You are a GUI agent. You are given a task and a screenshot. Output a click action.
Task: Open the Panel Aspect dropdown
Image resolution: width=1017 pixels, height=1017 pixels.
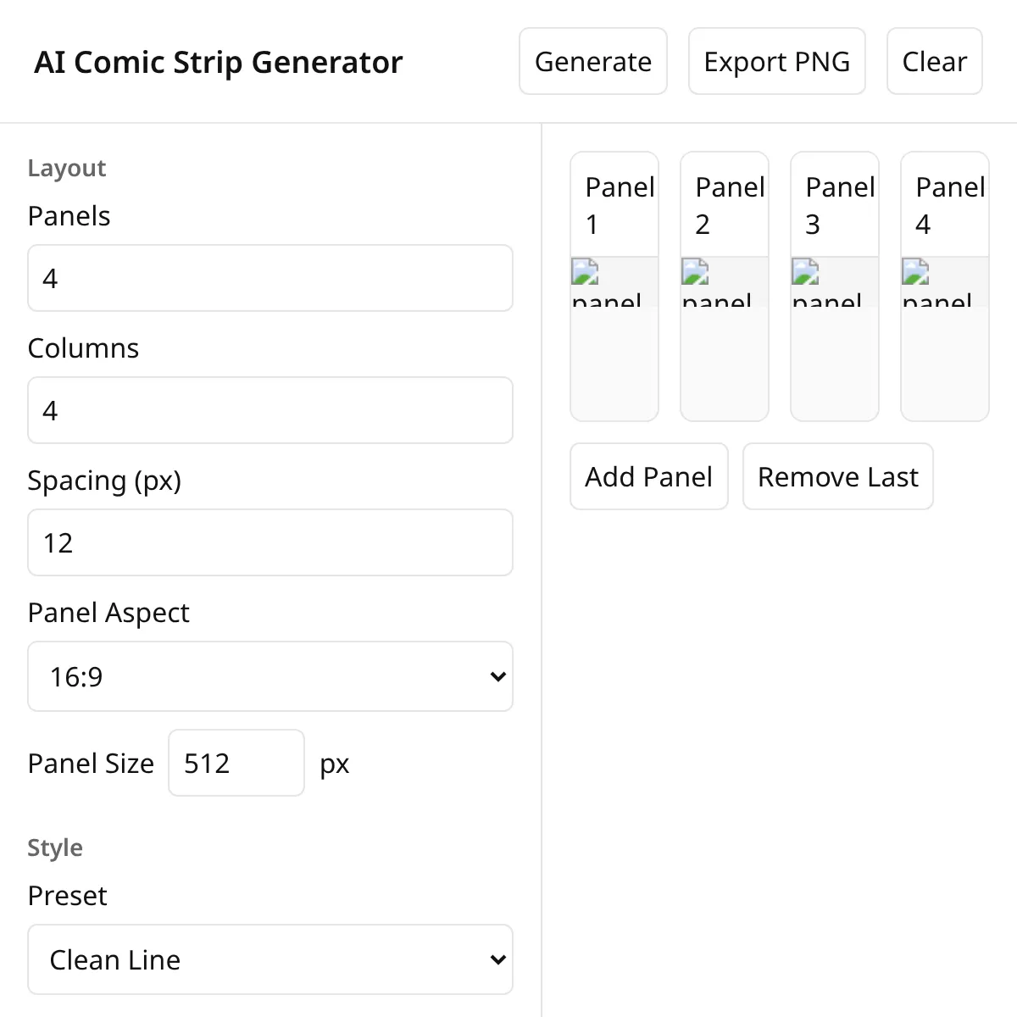tap(270, 676)
